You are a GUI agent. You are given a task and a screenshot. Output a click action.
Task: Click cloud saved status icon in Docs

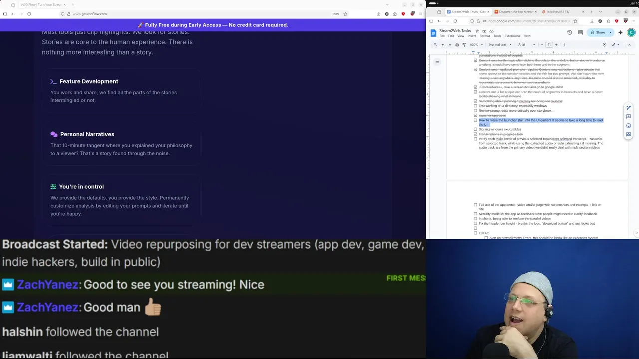coord(491,31)
